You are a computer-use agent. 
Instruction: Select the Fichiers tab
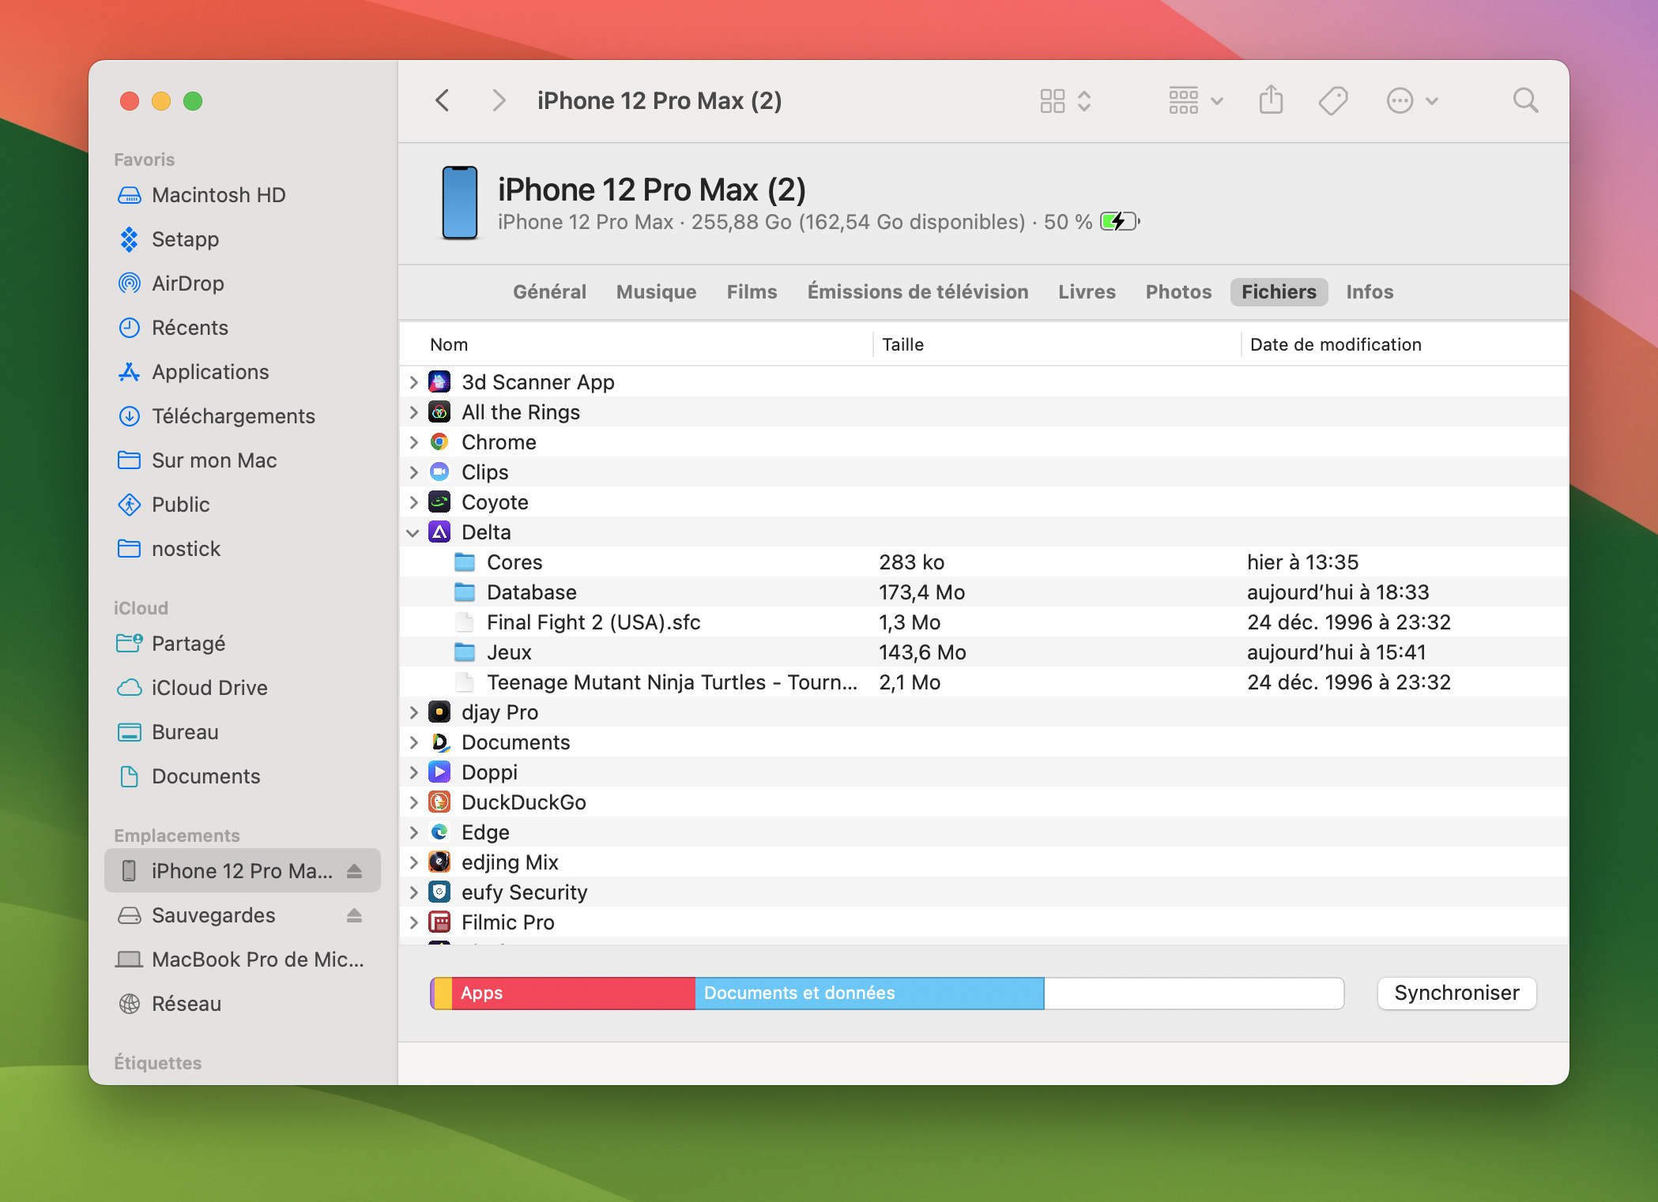[1278, 291]
